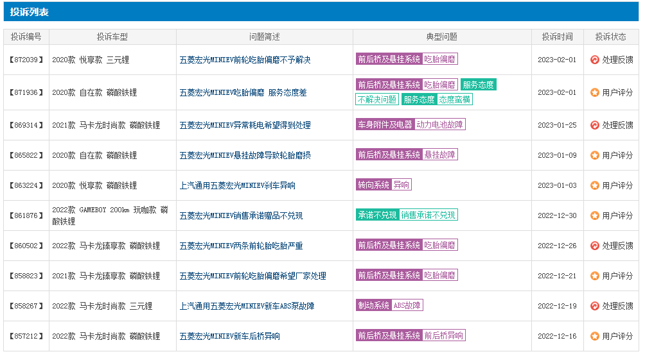Open the 上汽通用五菱宏光MINIEV刹车异响 complaint

click(x=237, y=185)
